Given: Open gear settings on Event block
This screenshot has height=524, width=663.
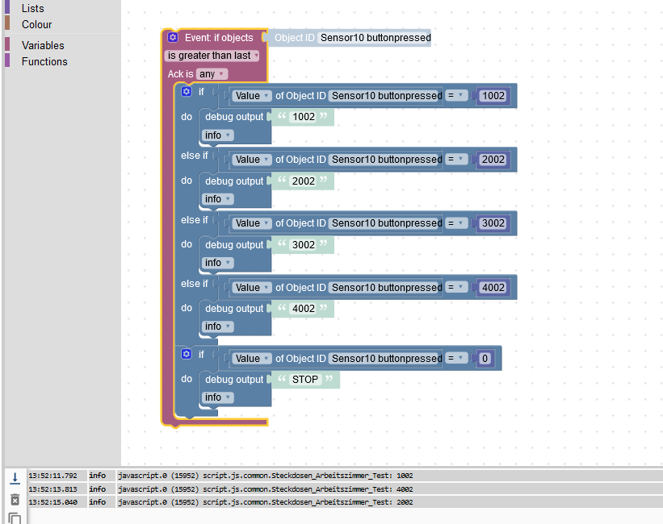Looking at the screenshot, I should click(173, 38).
